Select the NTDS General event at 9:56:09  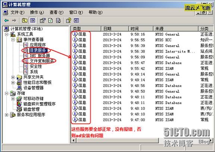pyautogui.click(x=142, y=57)
